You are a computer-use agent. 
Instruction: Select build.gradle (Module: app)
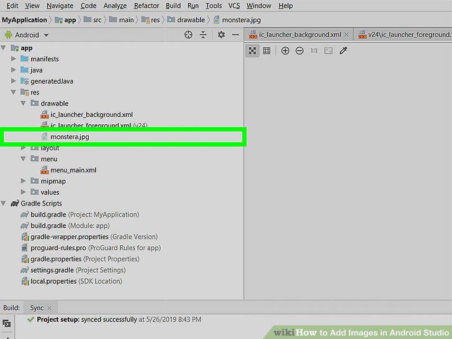(x=65, y=225)
